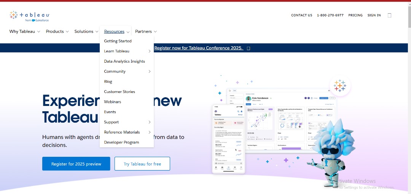Click Register for 2025 preview button

point(76,164)
